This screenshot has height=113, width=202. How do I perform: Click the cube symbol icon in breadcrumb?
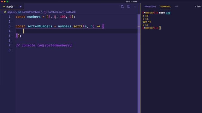pos(45,12)
